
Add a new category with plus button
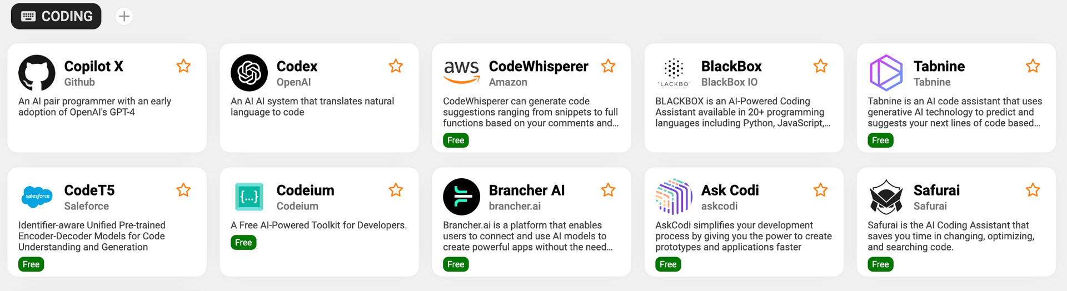(x=124, y=16)
